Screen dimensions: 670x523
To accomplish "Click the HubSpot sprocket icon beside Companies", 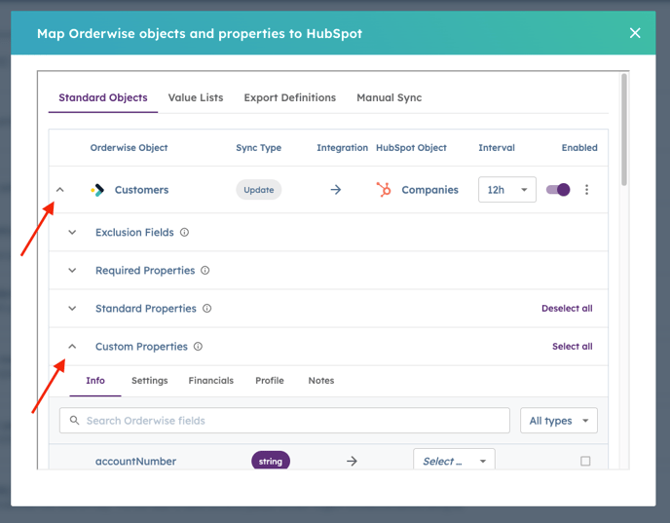I will [x=384, y=189].
